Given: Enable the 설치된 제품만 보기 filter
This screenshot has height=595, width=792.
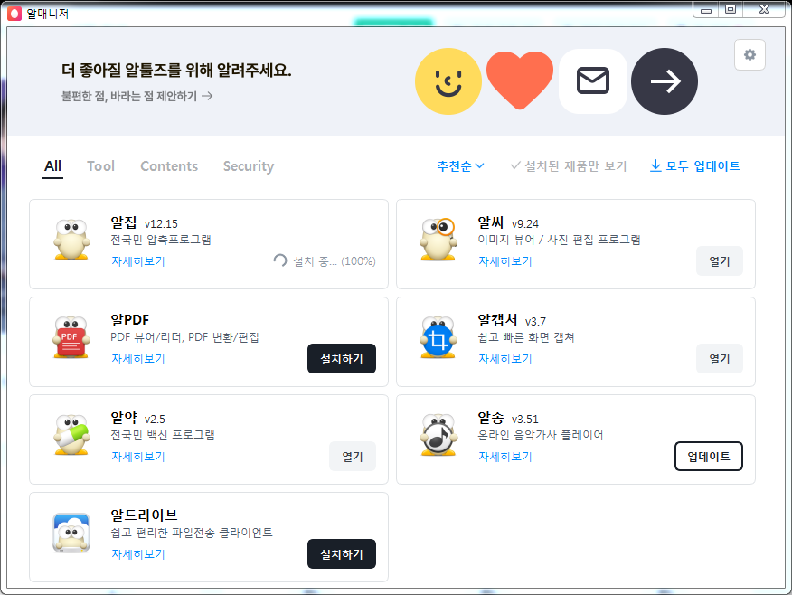Looking at the screenshot, I should click(568, 165).
